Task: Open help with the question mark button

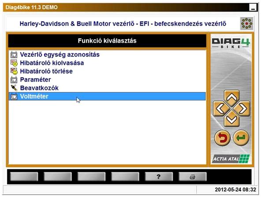Action: pyautogui.click(x=159, y=177)
